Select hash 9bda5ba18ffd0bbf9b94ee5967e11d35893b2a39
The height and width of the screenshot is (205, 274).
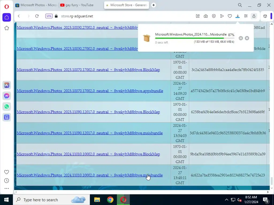(228, 154)
